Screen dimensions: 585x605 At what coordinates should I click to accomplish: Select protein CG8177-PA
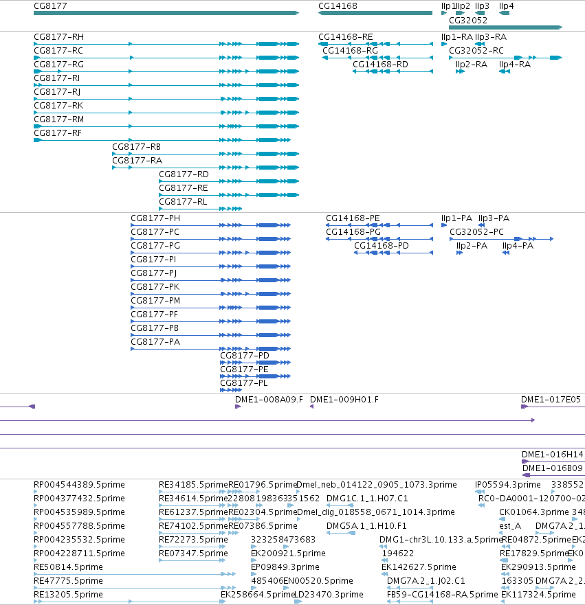[x=211, y=349]
